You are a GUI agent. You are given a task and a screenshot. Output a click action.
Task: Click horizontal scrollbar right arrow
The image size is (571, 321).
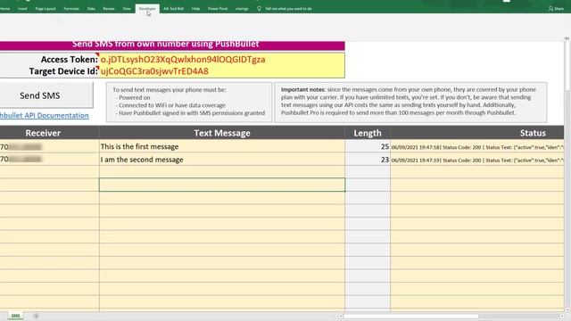(561, 317)
